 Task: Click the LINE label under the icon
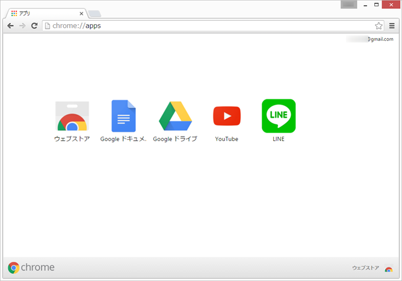coord(278,139)
